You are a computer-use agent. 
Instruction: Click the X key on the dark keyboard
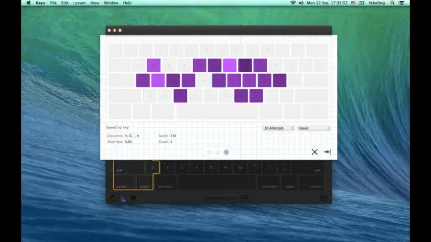tap(167, 167)
